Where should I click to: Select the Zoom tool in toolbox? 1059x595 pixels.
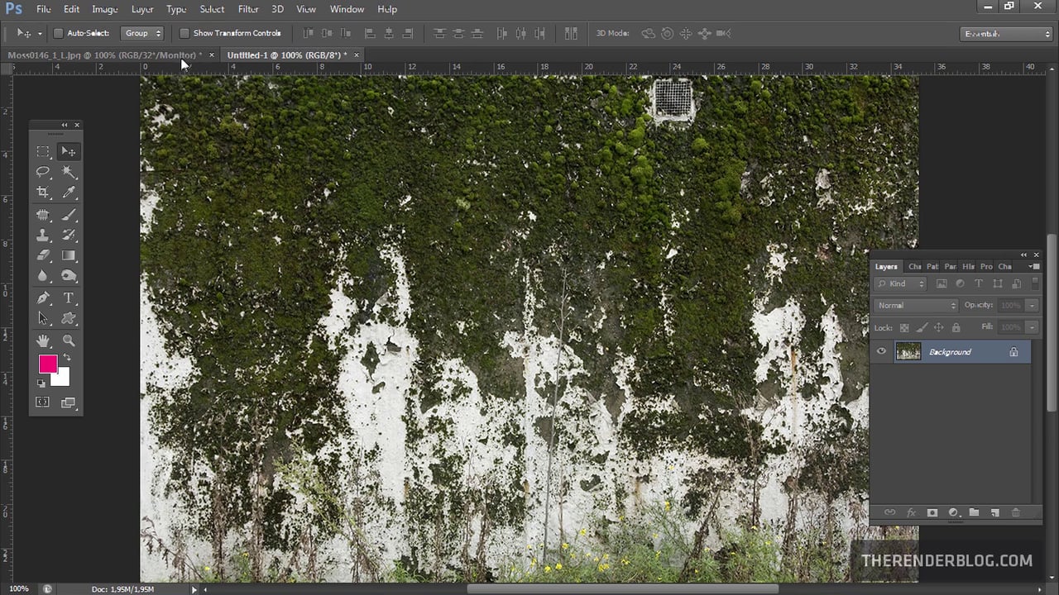click(69, 340)
